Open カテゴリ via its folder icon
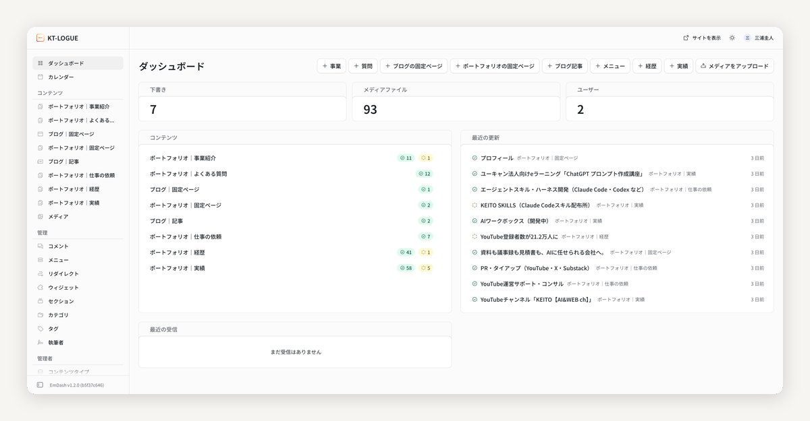 tap(40, 315)
